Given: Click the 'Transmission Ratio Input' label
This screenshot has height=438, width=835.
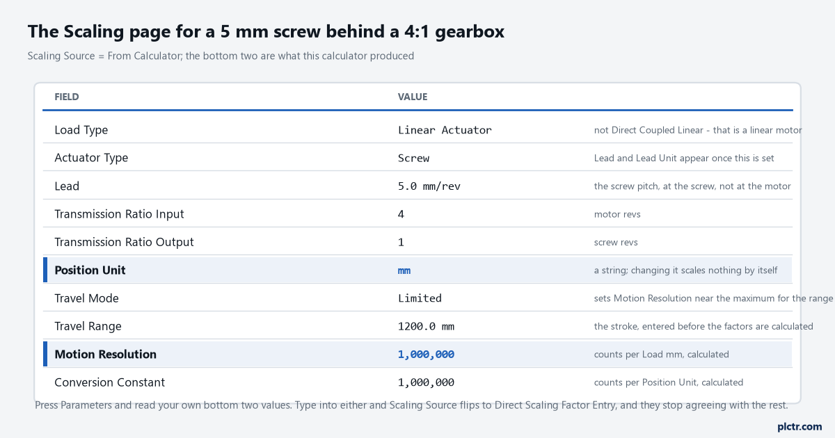Looking at the screenshot, I should tap(119, 214).
